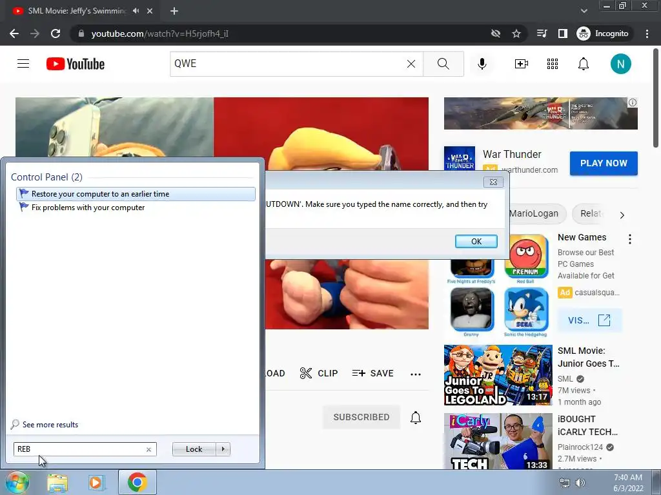The width and height of the screenshot is (661, 495).
Task: Open Windows Media Player from the taskbar
Action: pyautogui.click(x=96, y=482)
